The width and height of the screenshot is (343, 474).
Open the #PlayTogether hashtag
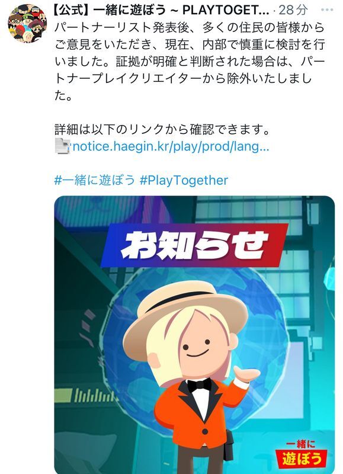(x=184, y=180)
